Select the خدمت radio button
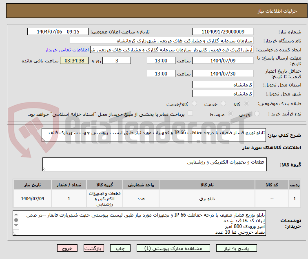Viewport: 308px width, 259px height. tap(223, 103)
